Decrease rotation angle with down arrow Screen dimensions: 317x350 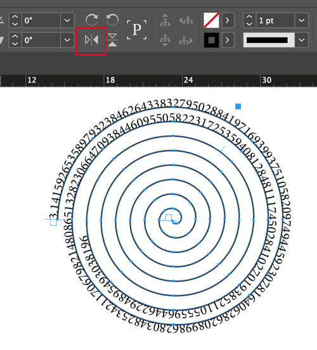click(x=15, y=24)
